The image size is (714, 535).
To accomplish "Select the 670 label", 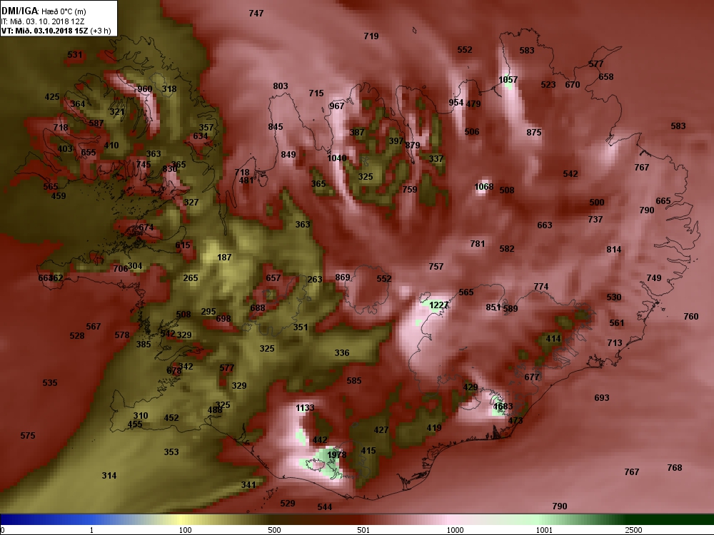I will click(x=573, y=84).
